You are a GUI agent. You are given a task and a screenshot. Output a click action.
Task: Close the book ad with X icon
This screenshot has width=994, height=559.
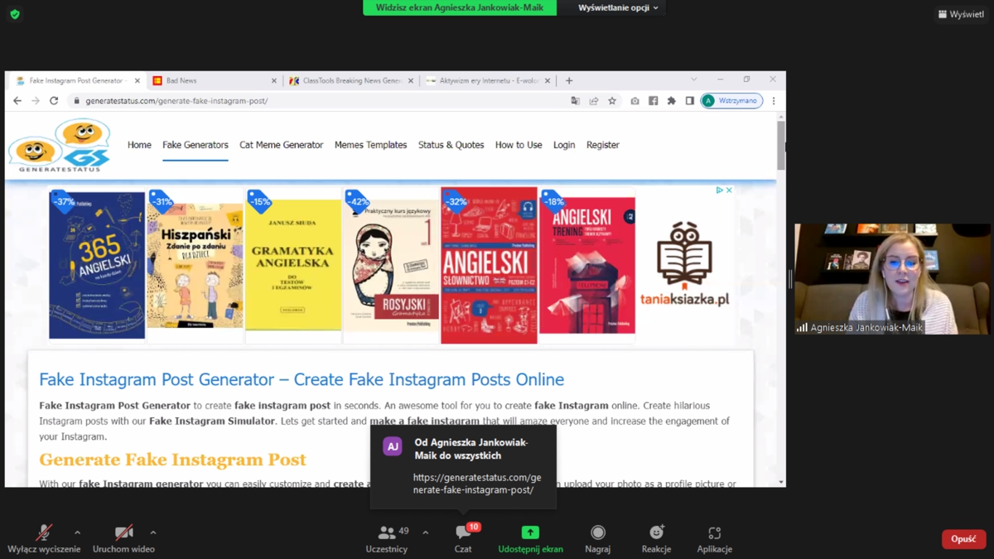(729, 190)
